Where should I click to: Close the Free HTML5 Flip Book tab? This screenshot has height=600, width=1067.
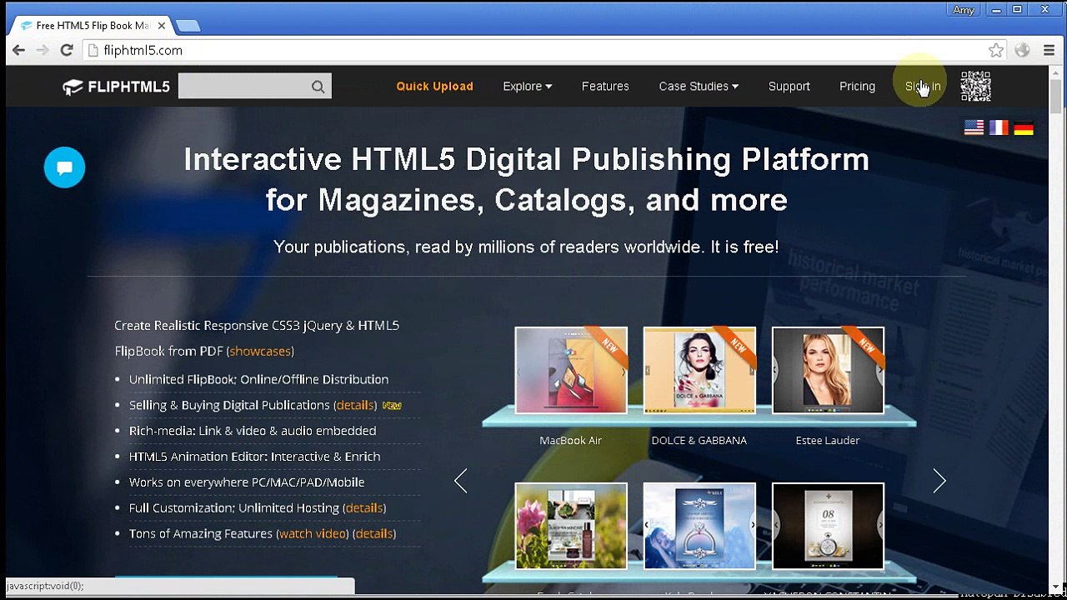[x=162, y=26]
